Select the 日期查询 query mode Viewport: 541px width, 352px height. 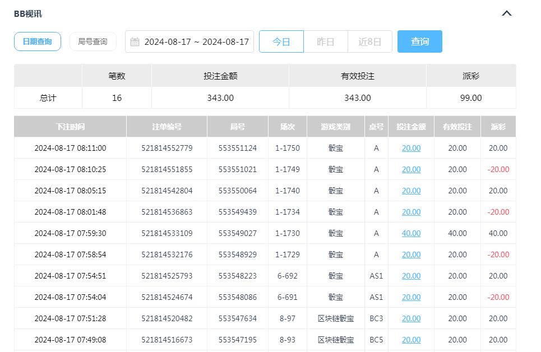pyautogui.click(x=37, y=40)
